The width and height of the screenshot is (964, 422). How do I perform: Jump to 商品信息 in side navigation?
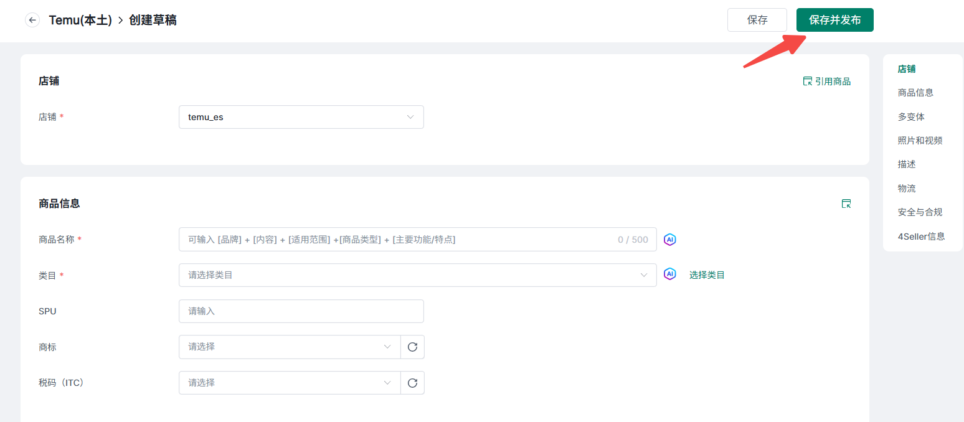915,93
